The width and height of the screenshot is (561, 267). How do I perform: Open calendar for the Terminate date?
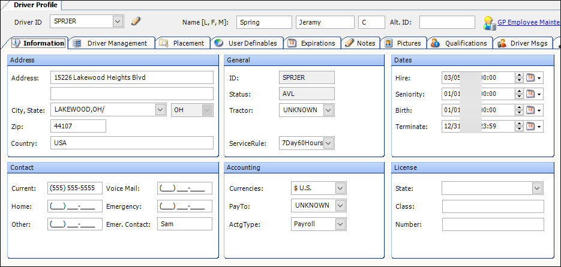point(530,127)
